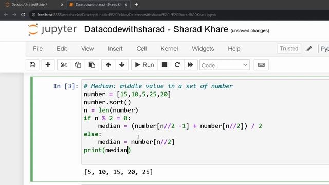Open the Widgets menu
Screen dimensions: 329x185
pyautogui.click(x=203, y=49)
